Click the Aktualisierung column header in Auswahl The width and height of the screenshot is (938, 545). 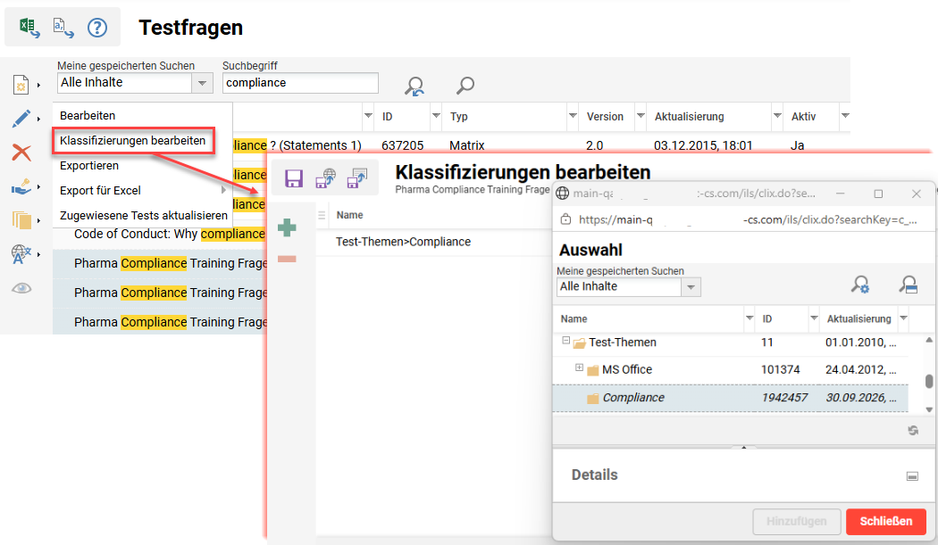(x=859, y=318)
